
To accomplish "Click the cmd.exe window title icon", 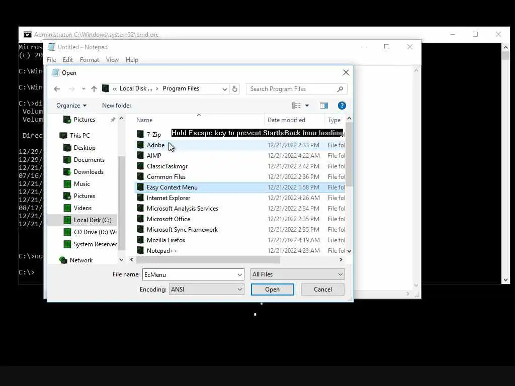I will coord(28,35).
